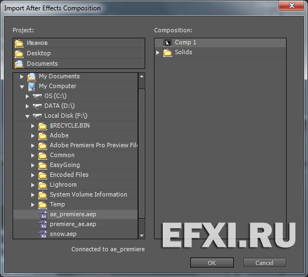Collapse the Local Disk (F:\) node

point(27,117)
